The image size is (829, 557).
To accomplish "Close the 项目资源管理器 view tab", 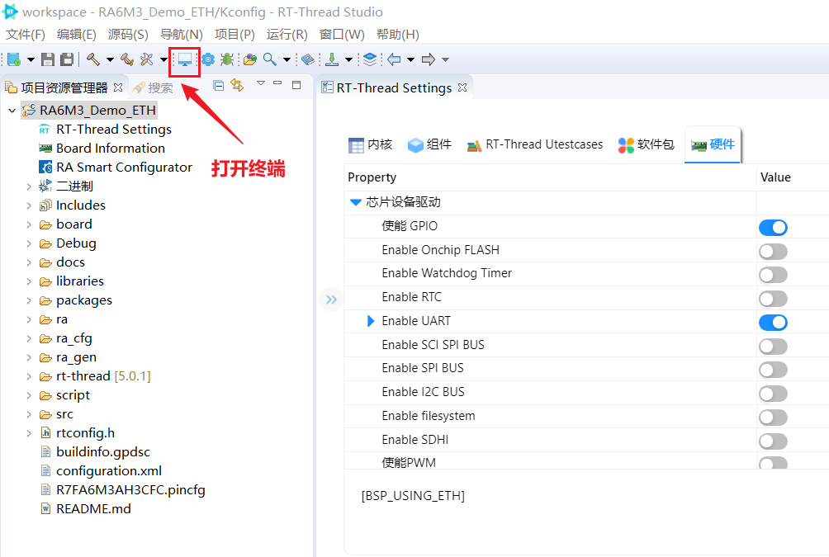I will click(118, 87).
